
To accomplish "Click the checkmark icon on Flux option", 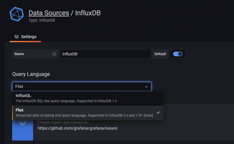I will [x=158, y=113].
